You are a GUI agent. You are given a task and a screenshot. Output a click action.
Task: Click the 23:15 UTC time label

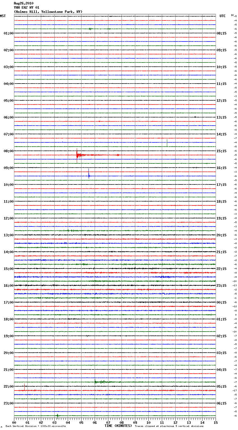221,286
